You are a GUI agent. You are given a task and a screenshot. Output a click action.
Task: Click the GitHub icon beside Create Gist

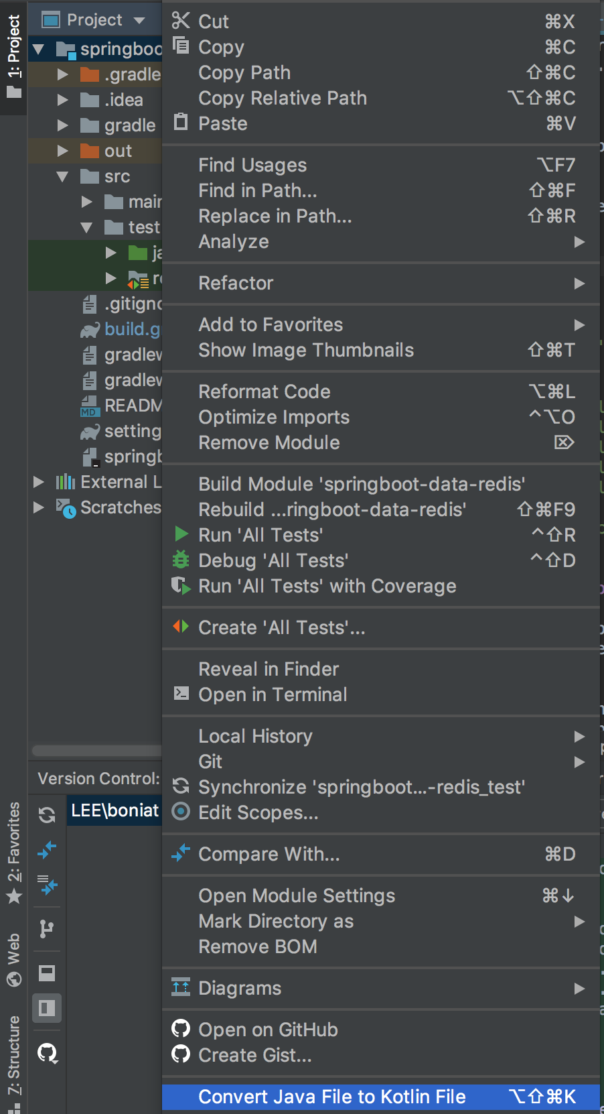point(181,1054)
